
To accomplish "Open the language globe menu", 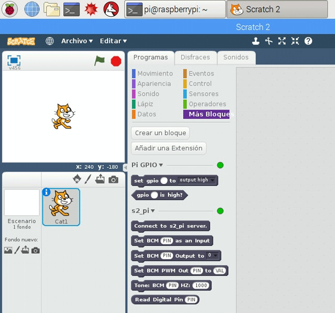I will pyautogui.click(x=50, y=41).
